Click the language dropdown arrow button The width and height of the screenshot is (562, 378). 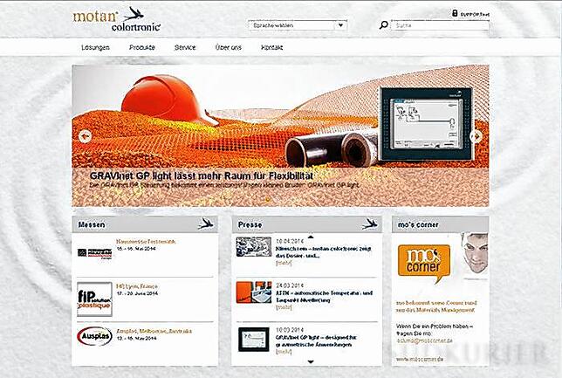click(340, 25)
